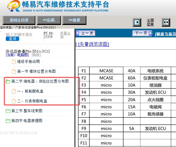Click the 仪表板配电盒 cell in row F2
The image size is (176, 147).
(x=155, y=78)
